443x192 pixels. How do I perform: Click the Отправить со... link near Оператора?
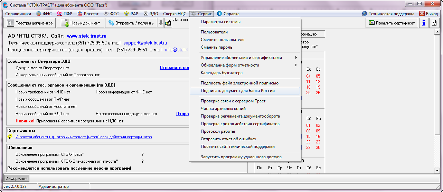[174, 68]
